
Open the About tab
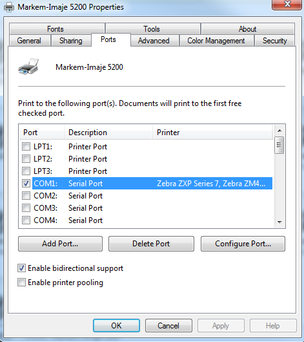(x=248, y=28)
